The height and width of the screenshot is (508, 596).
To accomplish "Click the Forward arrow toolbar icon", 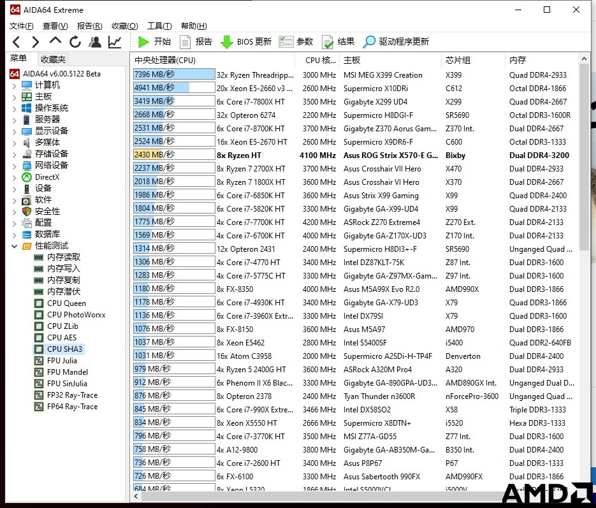I will point(35,42).
